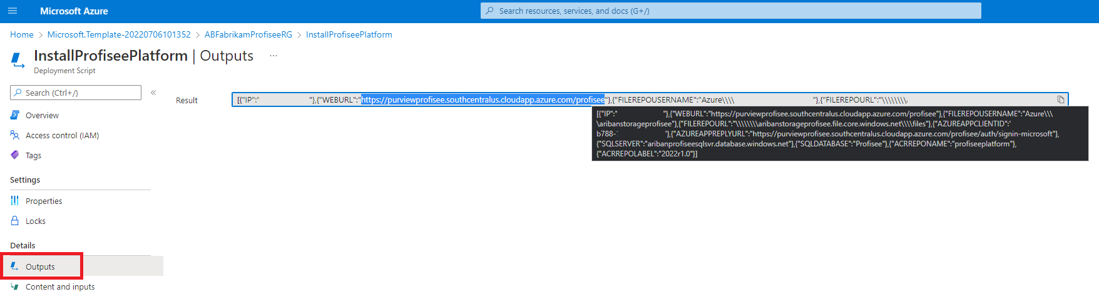Click the Access control people icon
Image resolution: width=1099 pixels, height=299 pixels.
coord(15,135)
